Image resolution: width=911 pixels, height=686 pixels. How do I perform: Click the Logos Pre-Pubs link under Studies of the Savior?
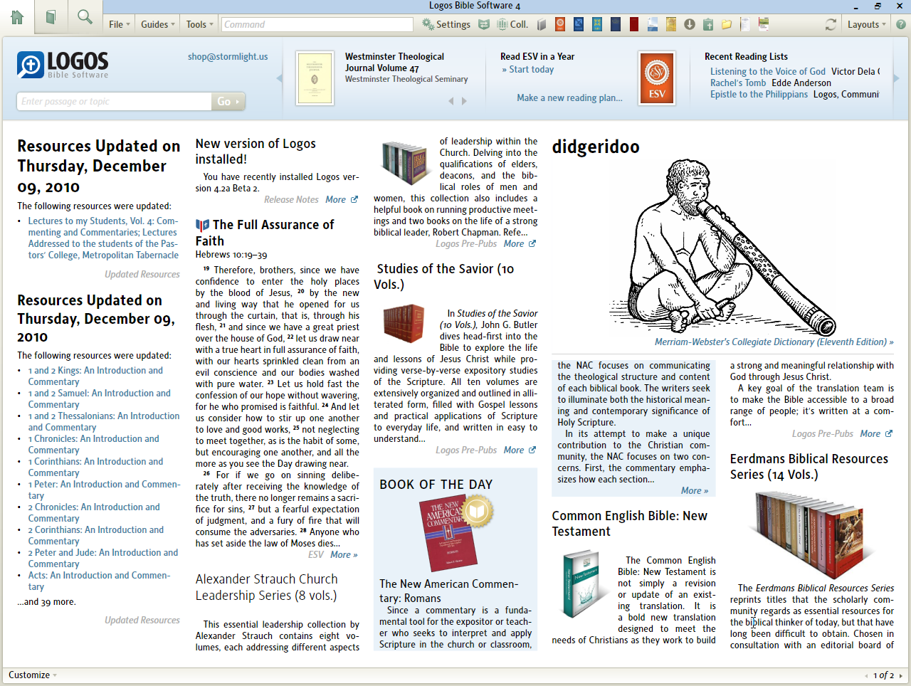point(466,450)
